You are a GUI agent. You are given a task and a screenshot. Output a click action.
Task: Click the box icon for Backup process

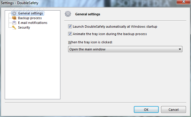click(x=14, y=18)
